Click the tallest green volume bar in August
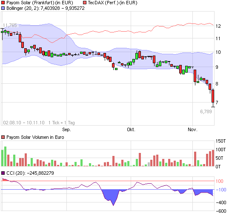The image size is (232, 220). [6, 156]
